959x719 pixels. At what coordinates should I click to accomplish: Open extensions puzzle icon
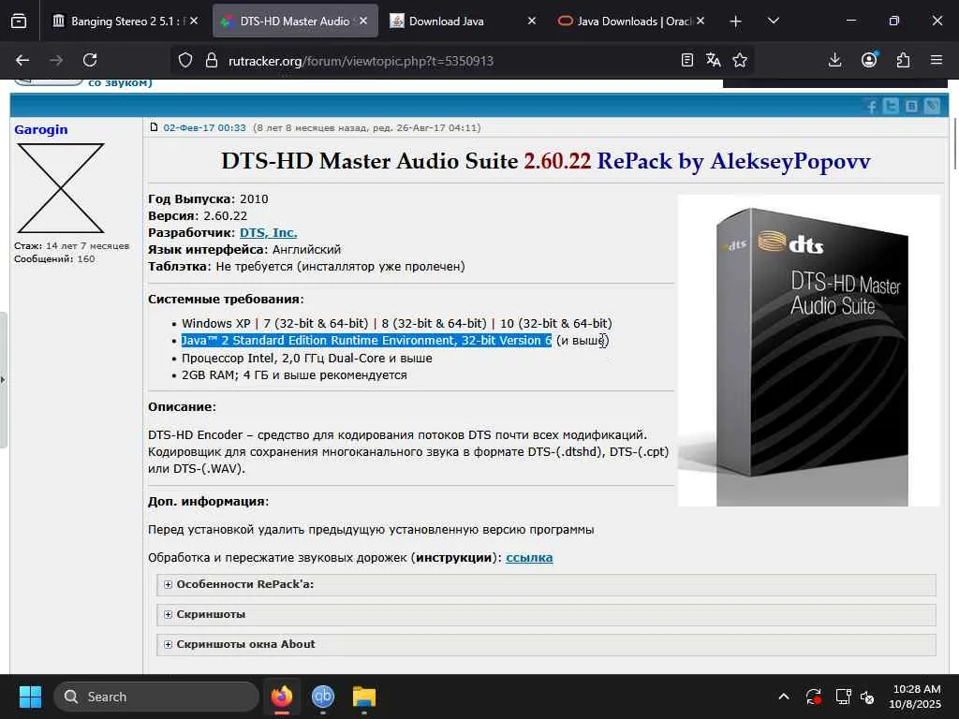903,60
